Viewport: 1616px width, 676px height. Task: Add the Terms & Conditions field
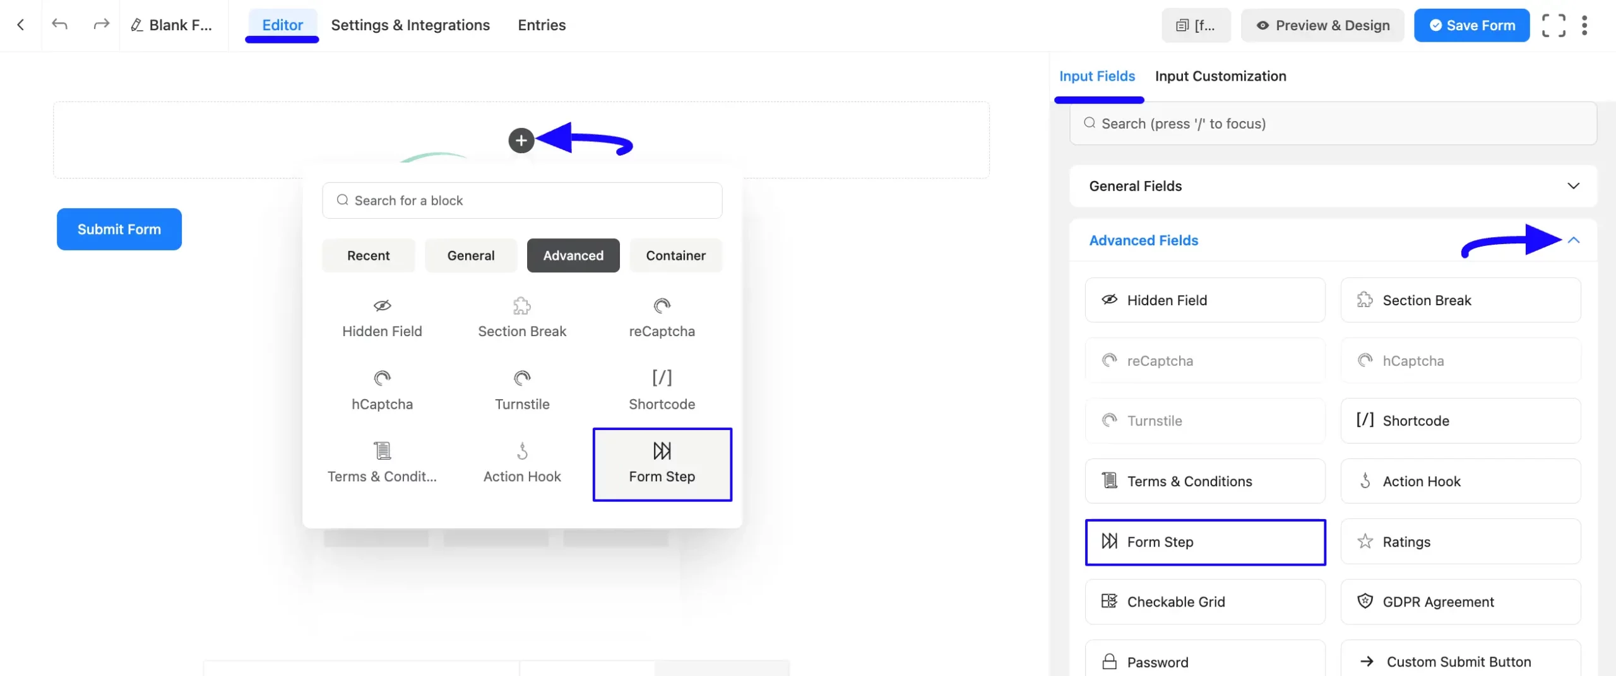point(1204,481)
